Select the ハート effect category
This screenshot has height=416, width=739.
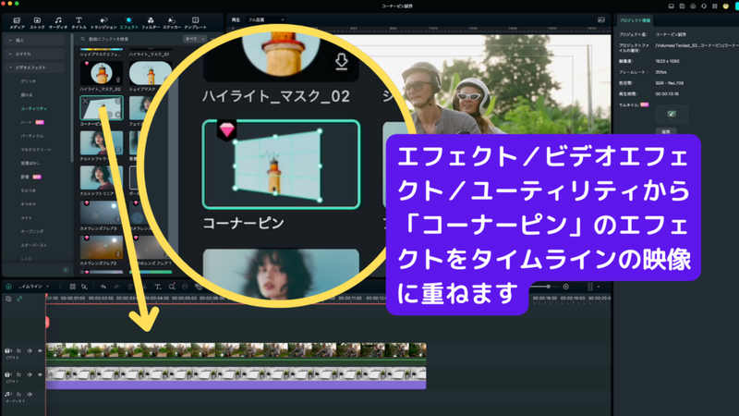[x=27, y=122]
